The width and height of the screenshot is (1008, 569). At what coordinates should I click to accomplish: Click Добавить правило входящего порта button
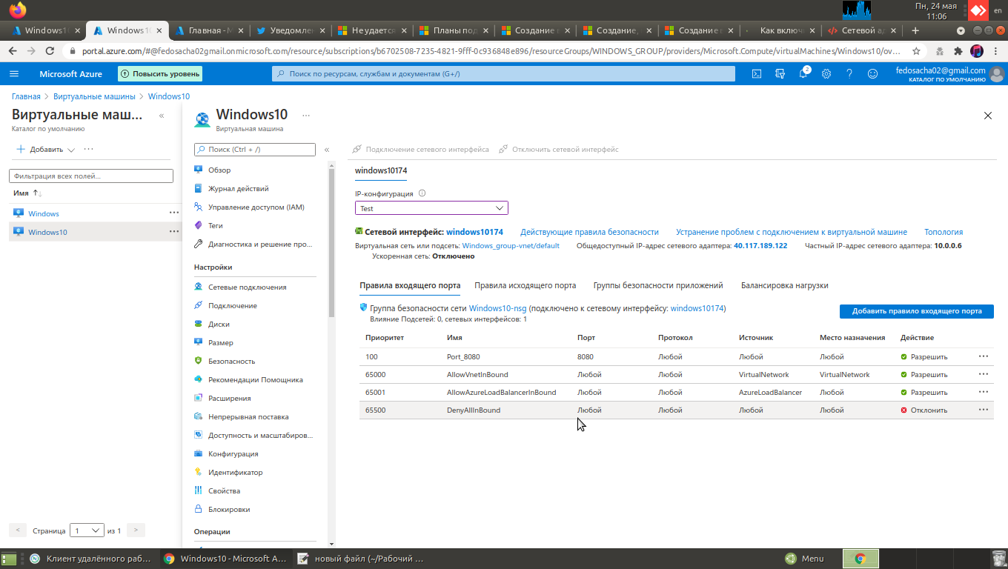(917, 311)
